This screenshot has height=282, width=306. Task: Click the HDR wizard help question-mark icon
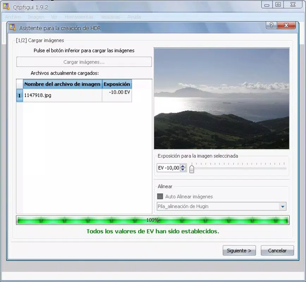pyautogui.click(x=271, y=25)
